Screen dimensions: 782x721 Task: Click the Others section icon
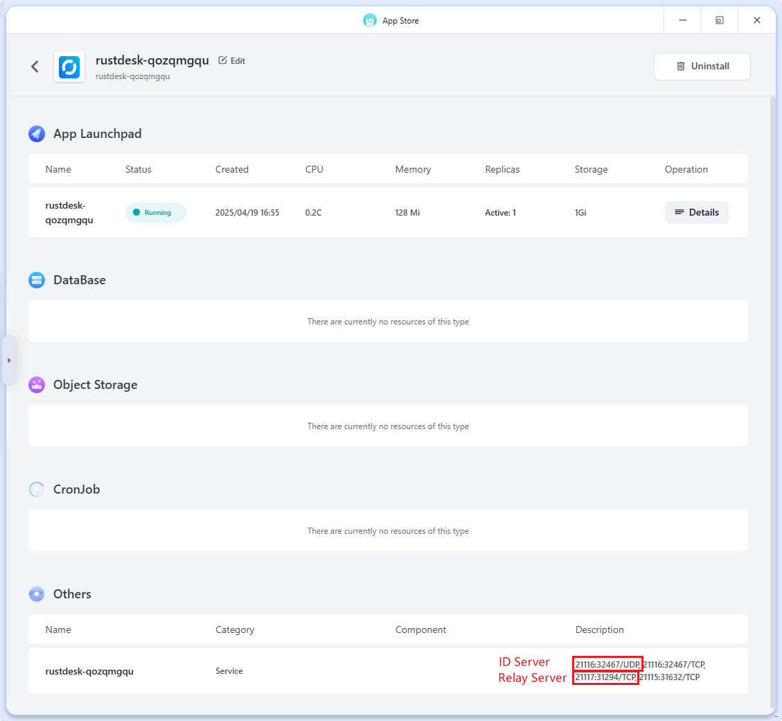tap(37, 594)
